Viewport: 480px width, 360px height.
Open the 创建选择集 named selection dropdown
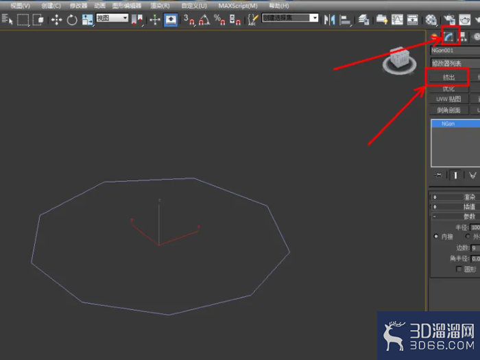coord(290,18)
